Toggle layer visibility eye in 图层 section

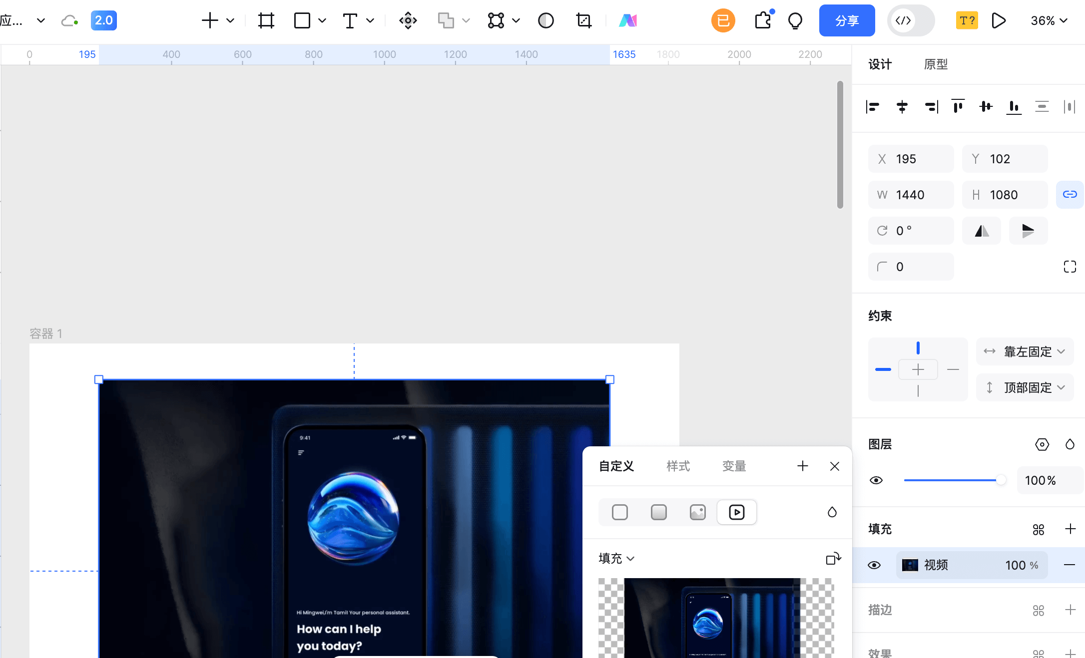pos(876,480)
